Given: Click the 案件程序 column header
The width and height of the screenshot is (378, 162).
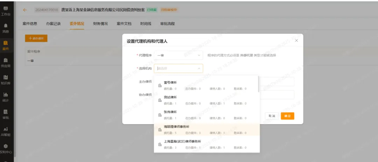Looking at the screenshot, I should pos(34,52).
